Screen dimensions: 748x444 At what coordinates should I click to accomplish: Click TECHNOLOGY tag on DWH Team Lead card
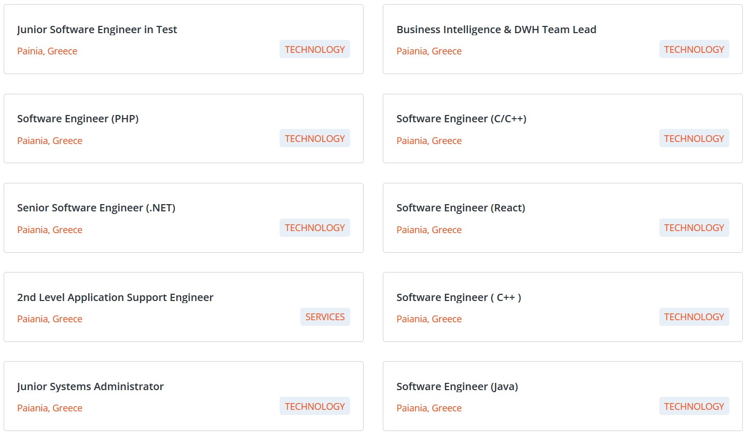click(694, 49)
